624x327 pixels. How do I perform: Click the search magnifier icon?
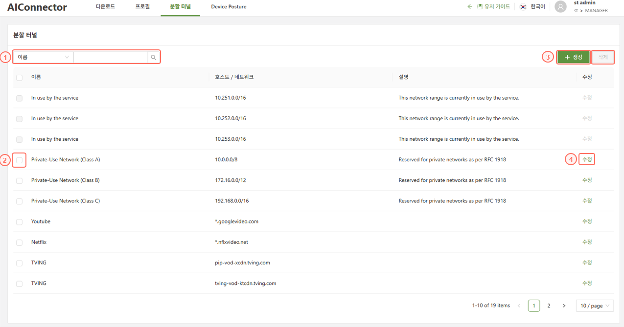click(154, 57)
